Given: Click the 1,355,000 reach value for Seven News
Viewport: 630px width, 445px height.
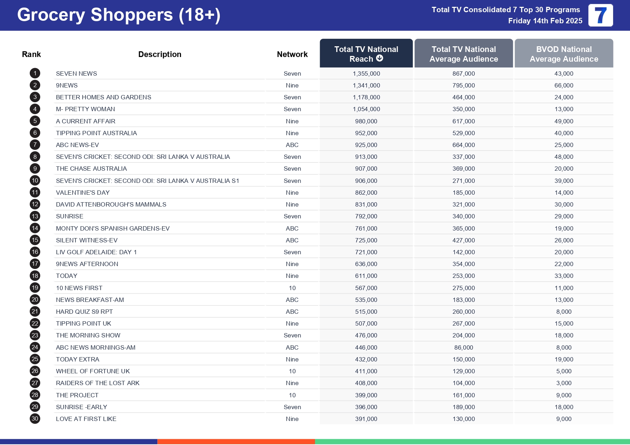Looking at the screenshot, I should pyautogui.click(x=366, y=74).
